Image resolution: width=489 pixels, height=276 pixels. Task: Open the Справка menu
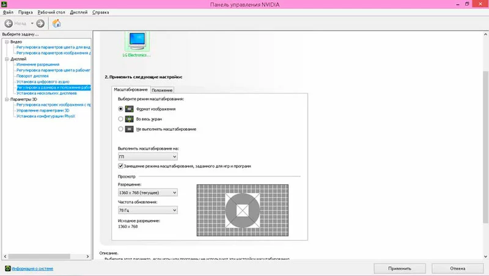(x=100, y=12)
